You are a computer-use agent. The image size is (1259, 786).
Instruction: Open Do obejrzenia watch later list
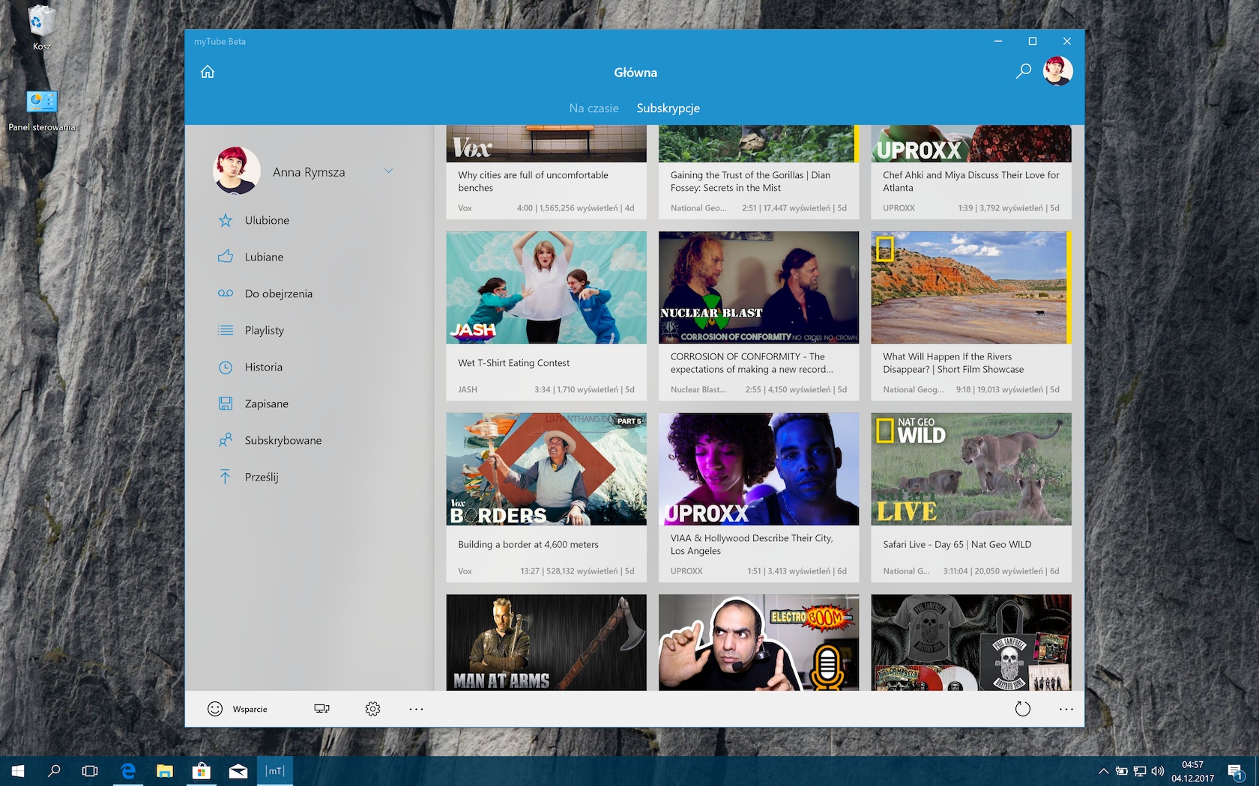click(x=278, y=293)
